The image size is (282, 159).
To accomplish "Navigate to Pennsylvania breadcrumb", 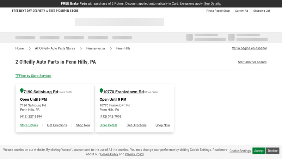I will pos(96,48).
